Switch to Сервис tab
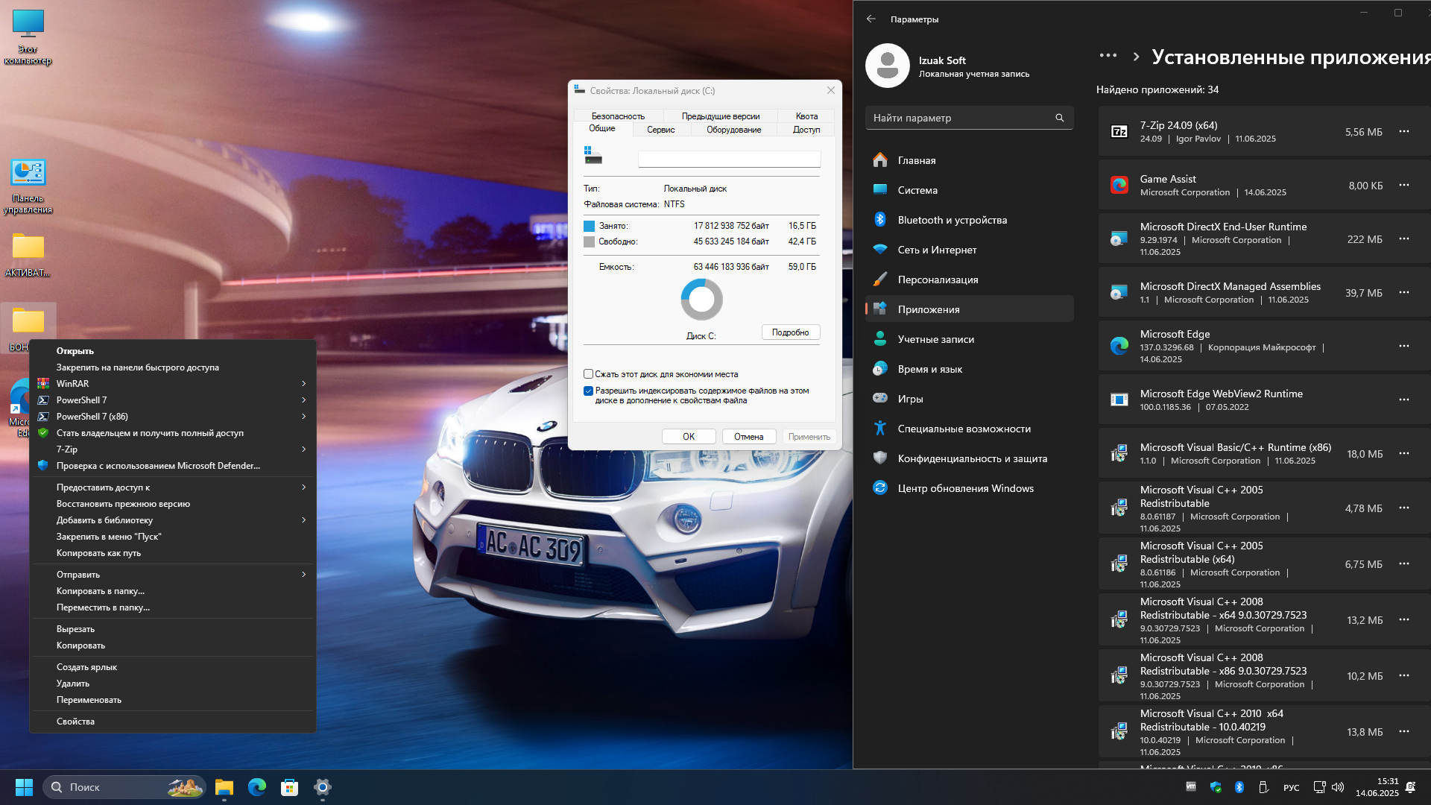This screenshot has height=805, width=1431. (x=661, y=130)
